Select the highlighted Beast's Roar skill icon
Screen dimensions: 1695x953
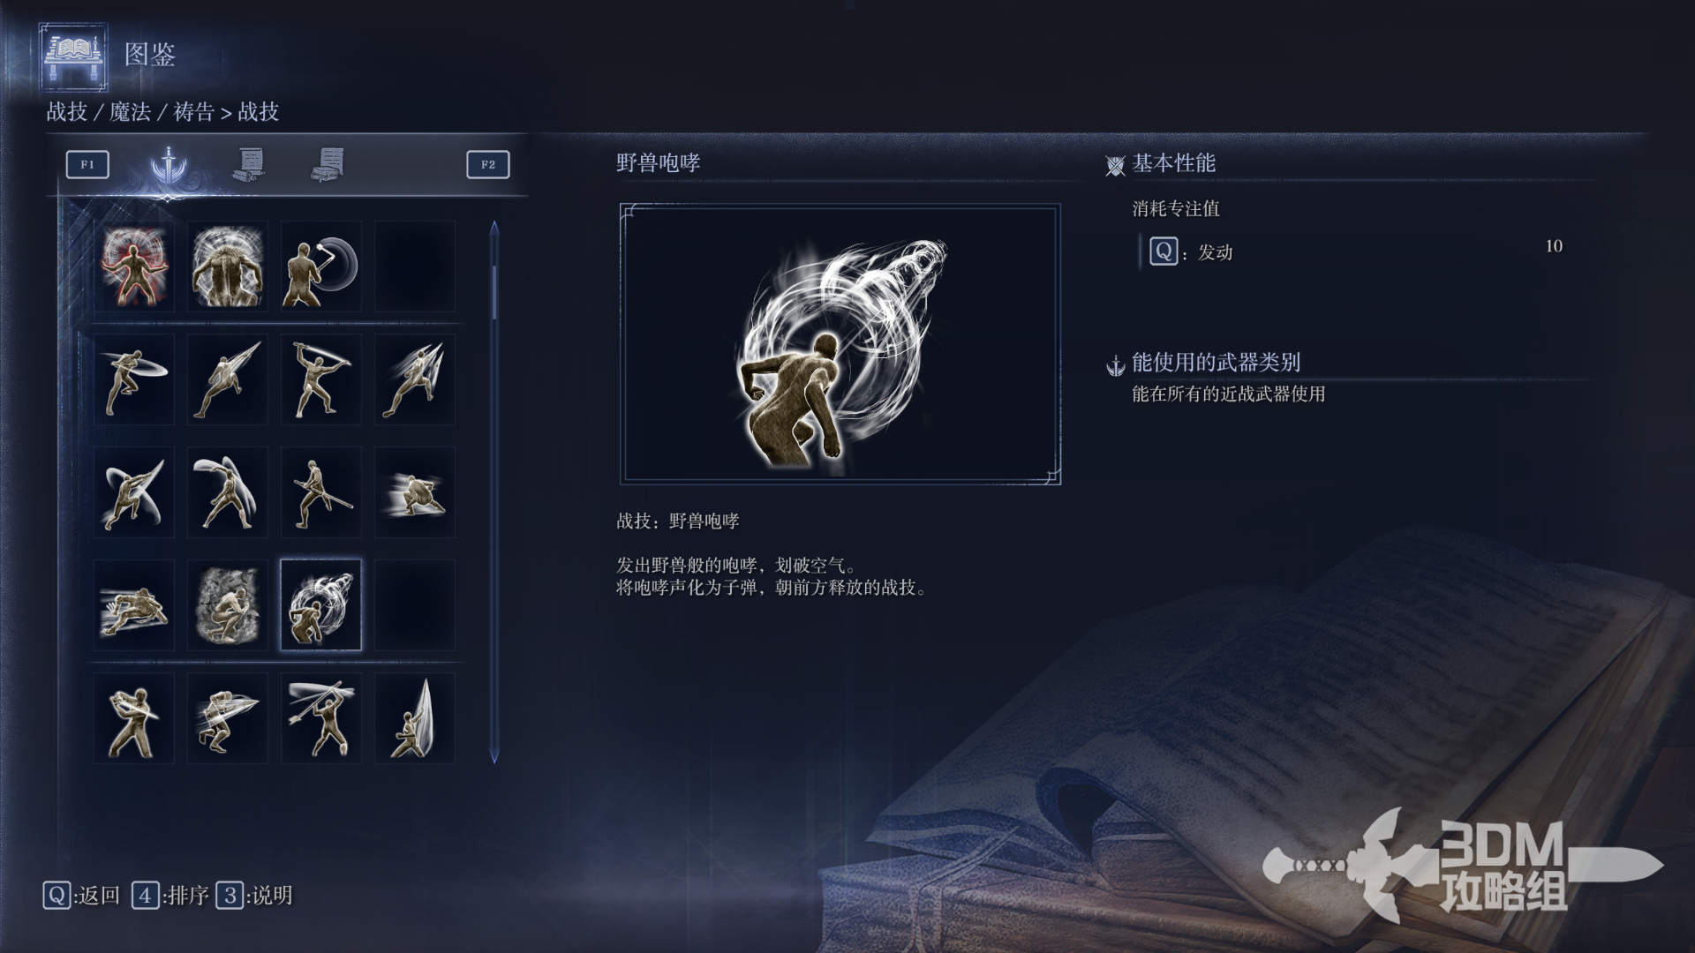321,605
